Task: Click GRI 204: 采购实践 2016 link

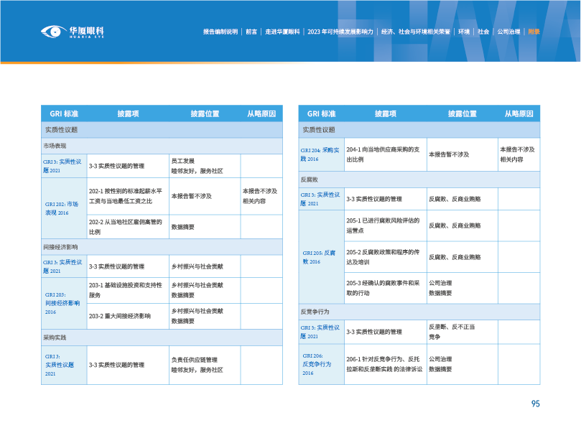Action: [x=320, y=154]
